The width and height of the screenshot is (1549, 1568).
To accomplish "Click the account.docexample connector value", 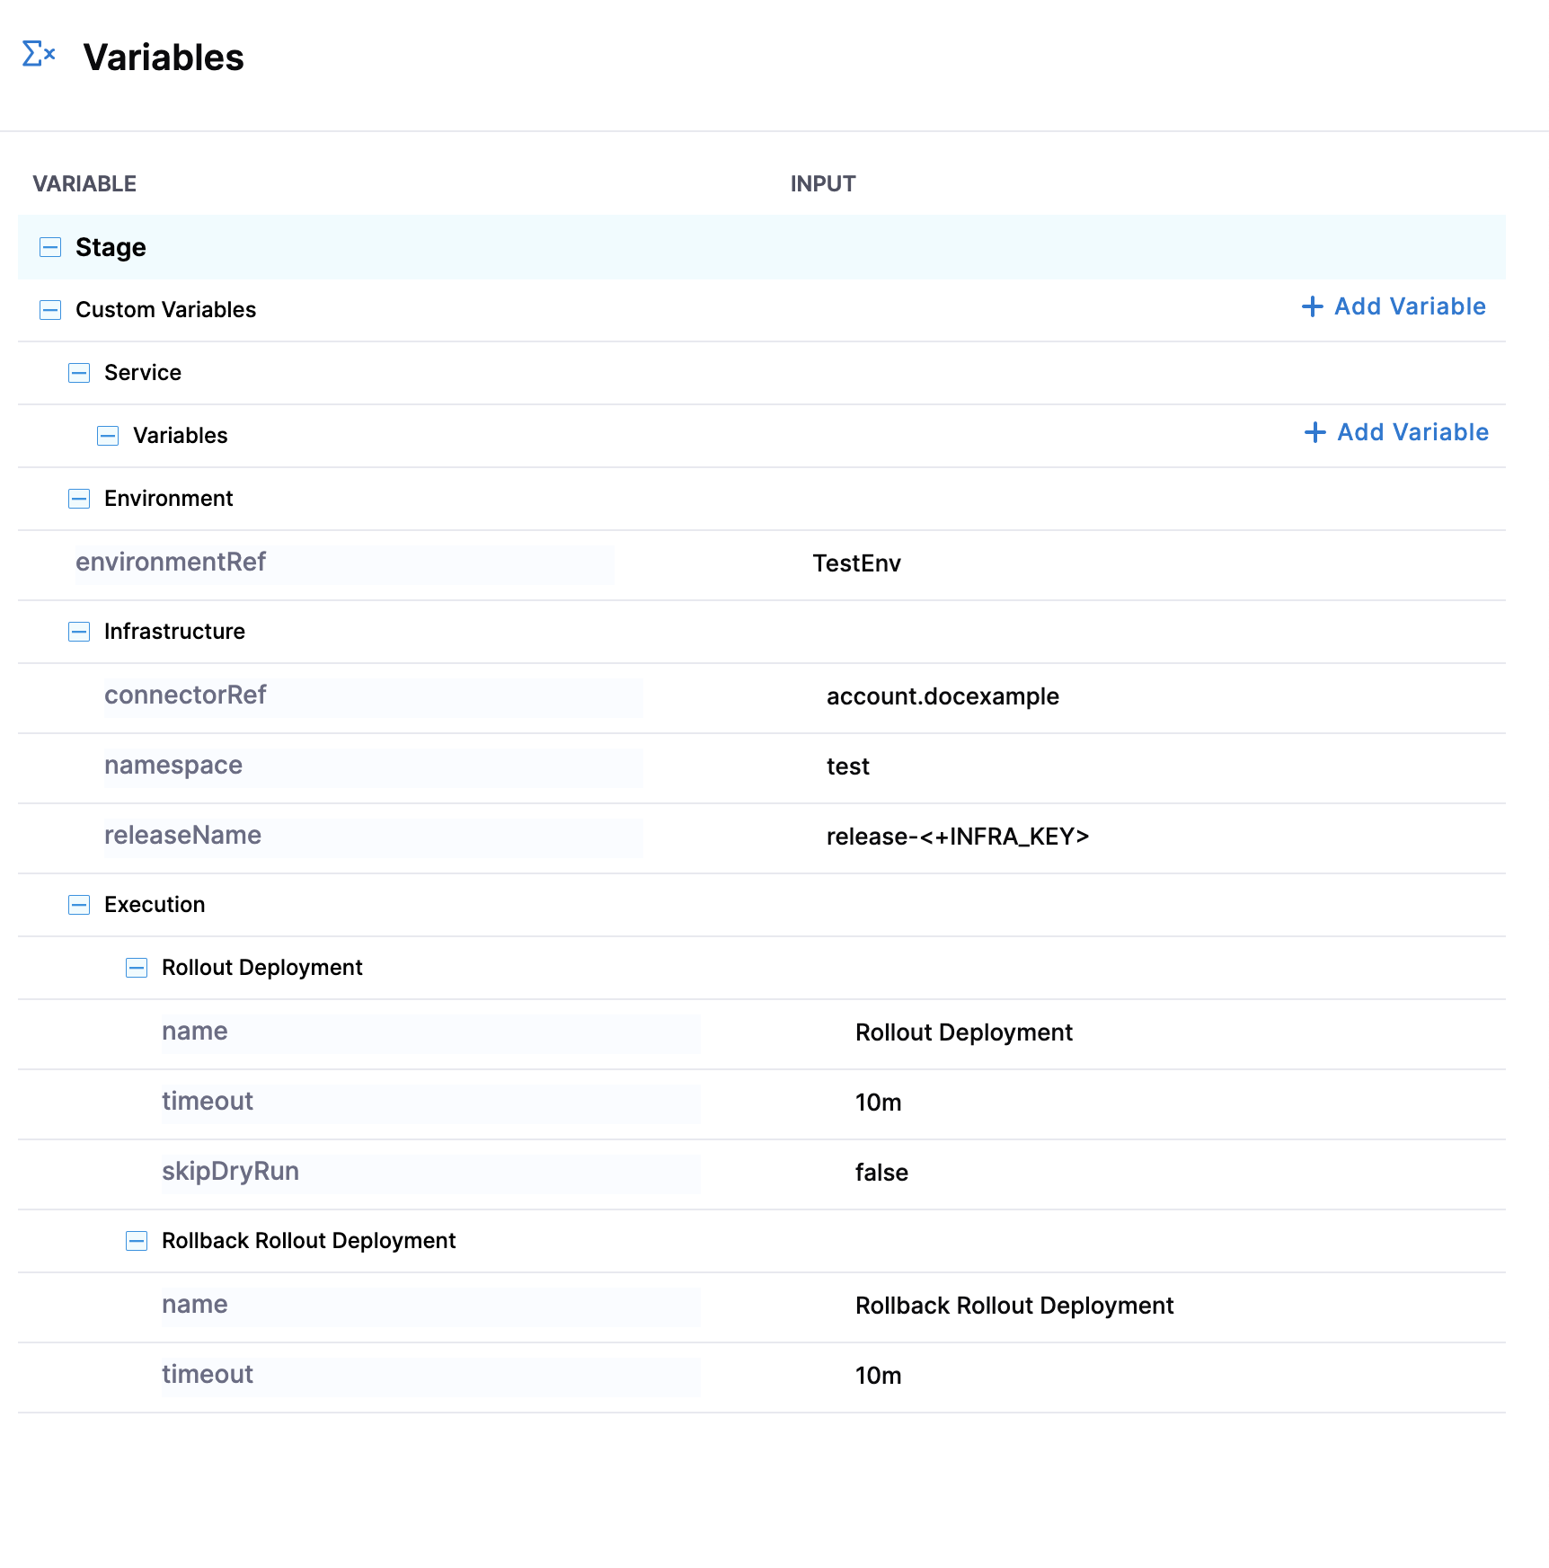I will pos(943,696).
